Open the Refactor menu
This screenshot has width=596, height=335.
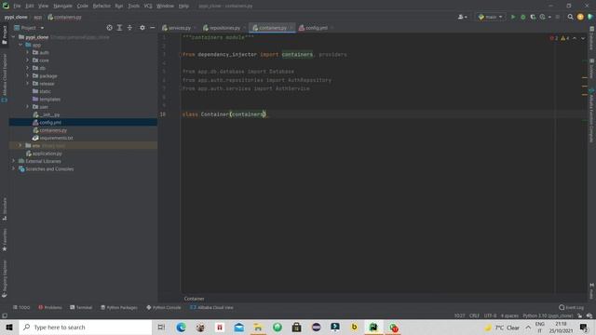(102, 7)
